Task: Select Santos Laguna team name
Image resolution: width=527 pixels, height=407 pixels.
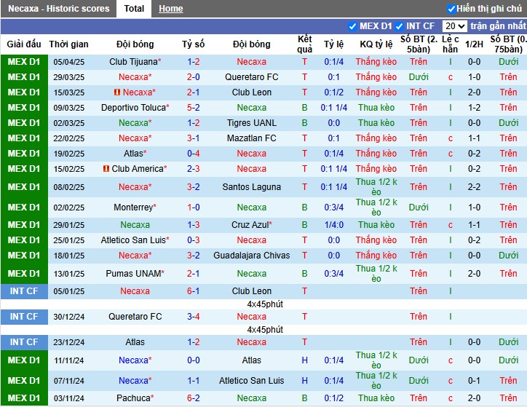Action: coord(251,187)
